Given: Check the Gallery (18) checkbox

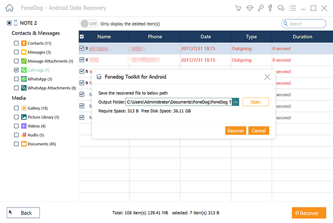Looking at the screenshot, I should (16, 108).
